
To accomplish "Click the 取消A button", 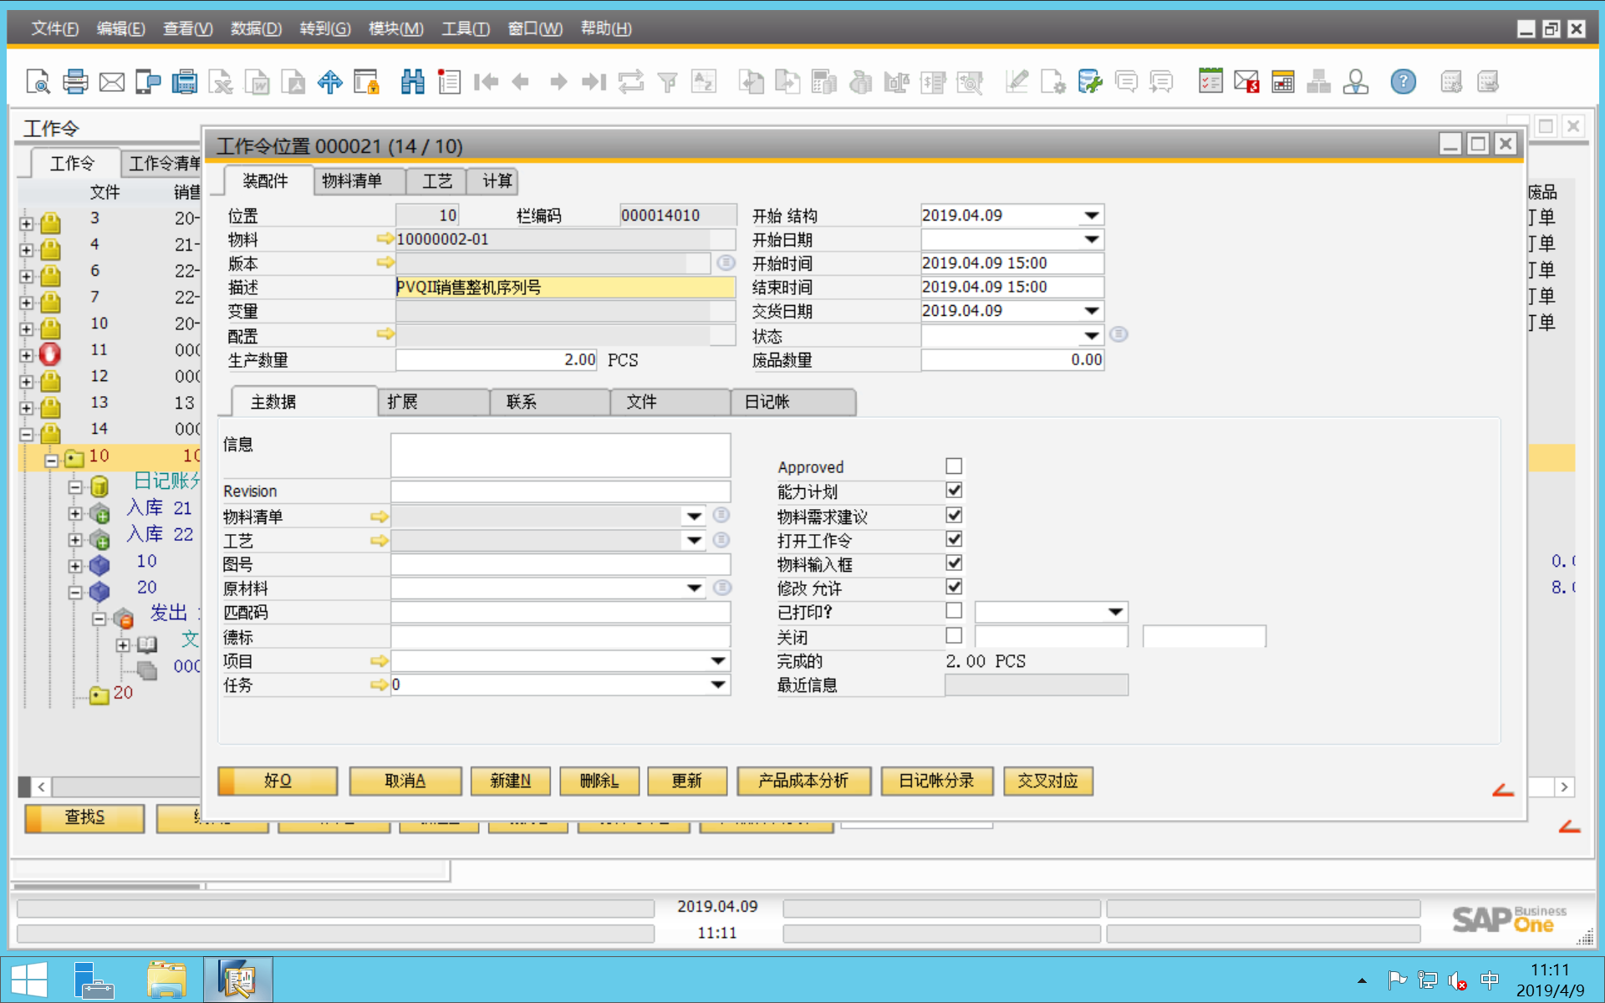I will point(405,781).
